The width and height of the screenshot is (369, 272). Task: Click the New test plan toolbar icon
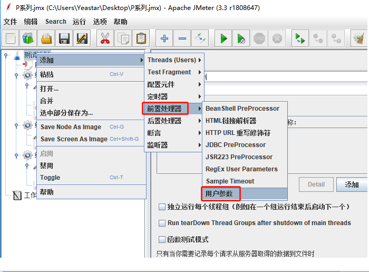11,38
